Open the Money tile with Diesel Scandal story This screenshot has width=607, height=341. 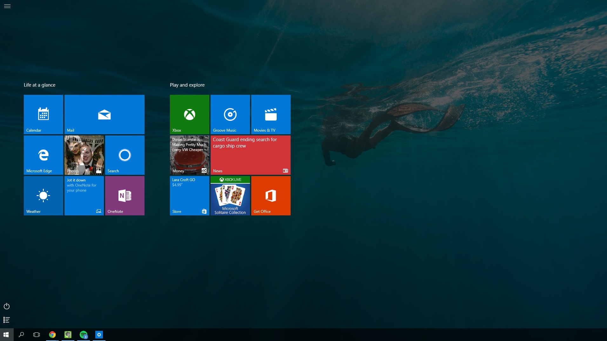coord(190,155)
